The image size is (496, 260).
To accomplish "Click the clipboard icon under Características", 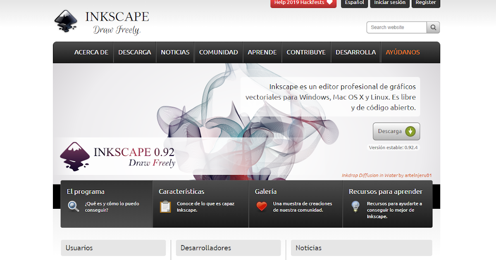I will (x=165, y=206).
